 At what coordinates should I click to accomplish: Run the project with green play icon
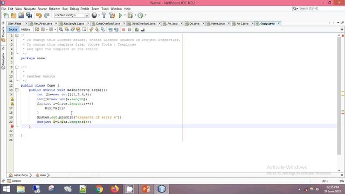tap(120, 16)
